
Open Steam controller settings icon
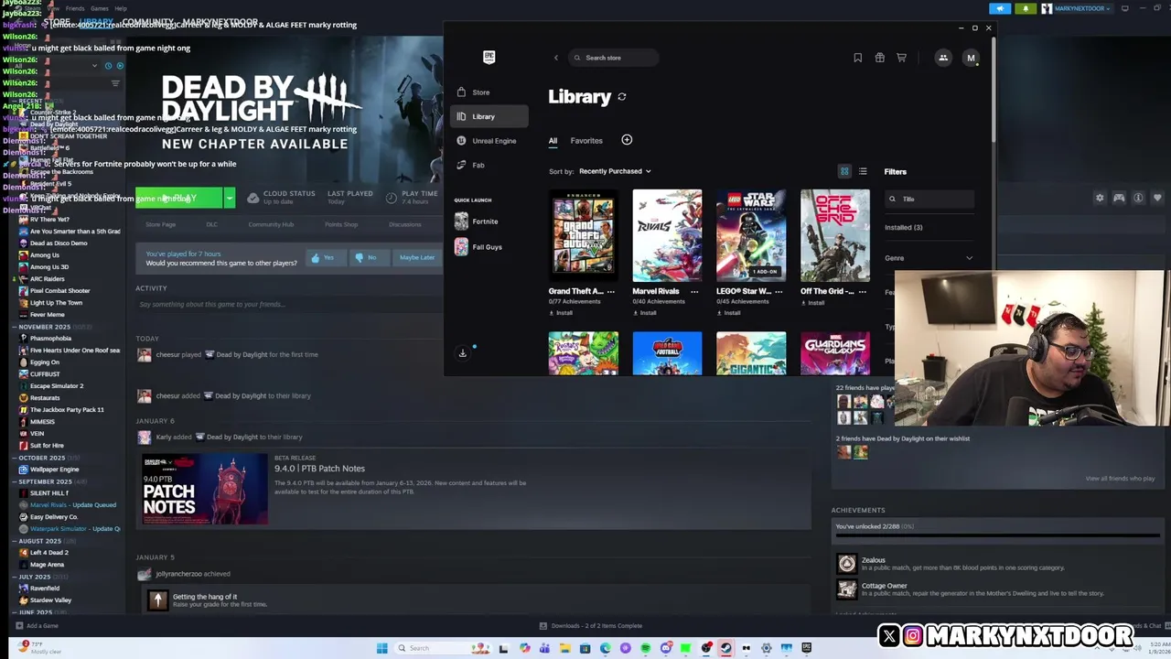coord(1119,198)
